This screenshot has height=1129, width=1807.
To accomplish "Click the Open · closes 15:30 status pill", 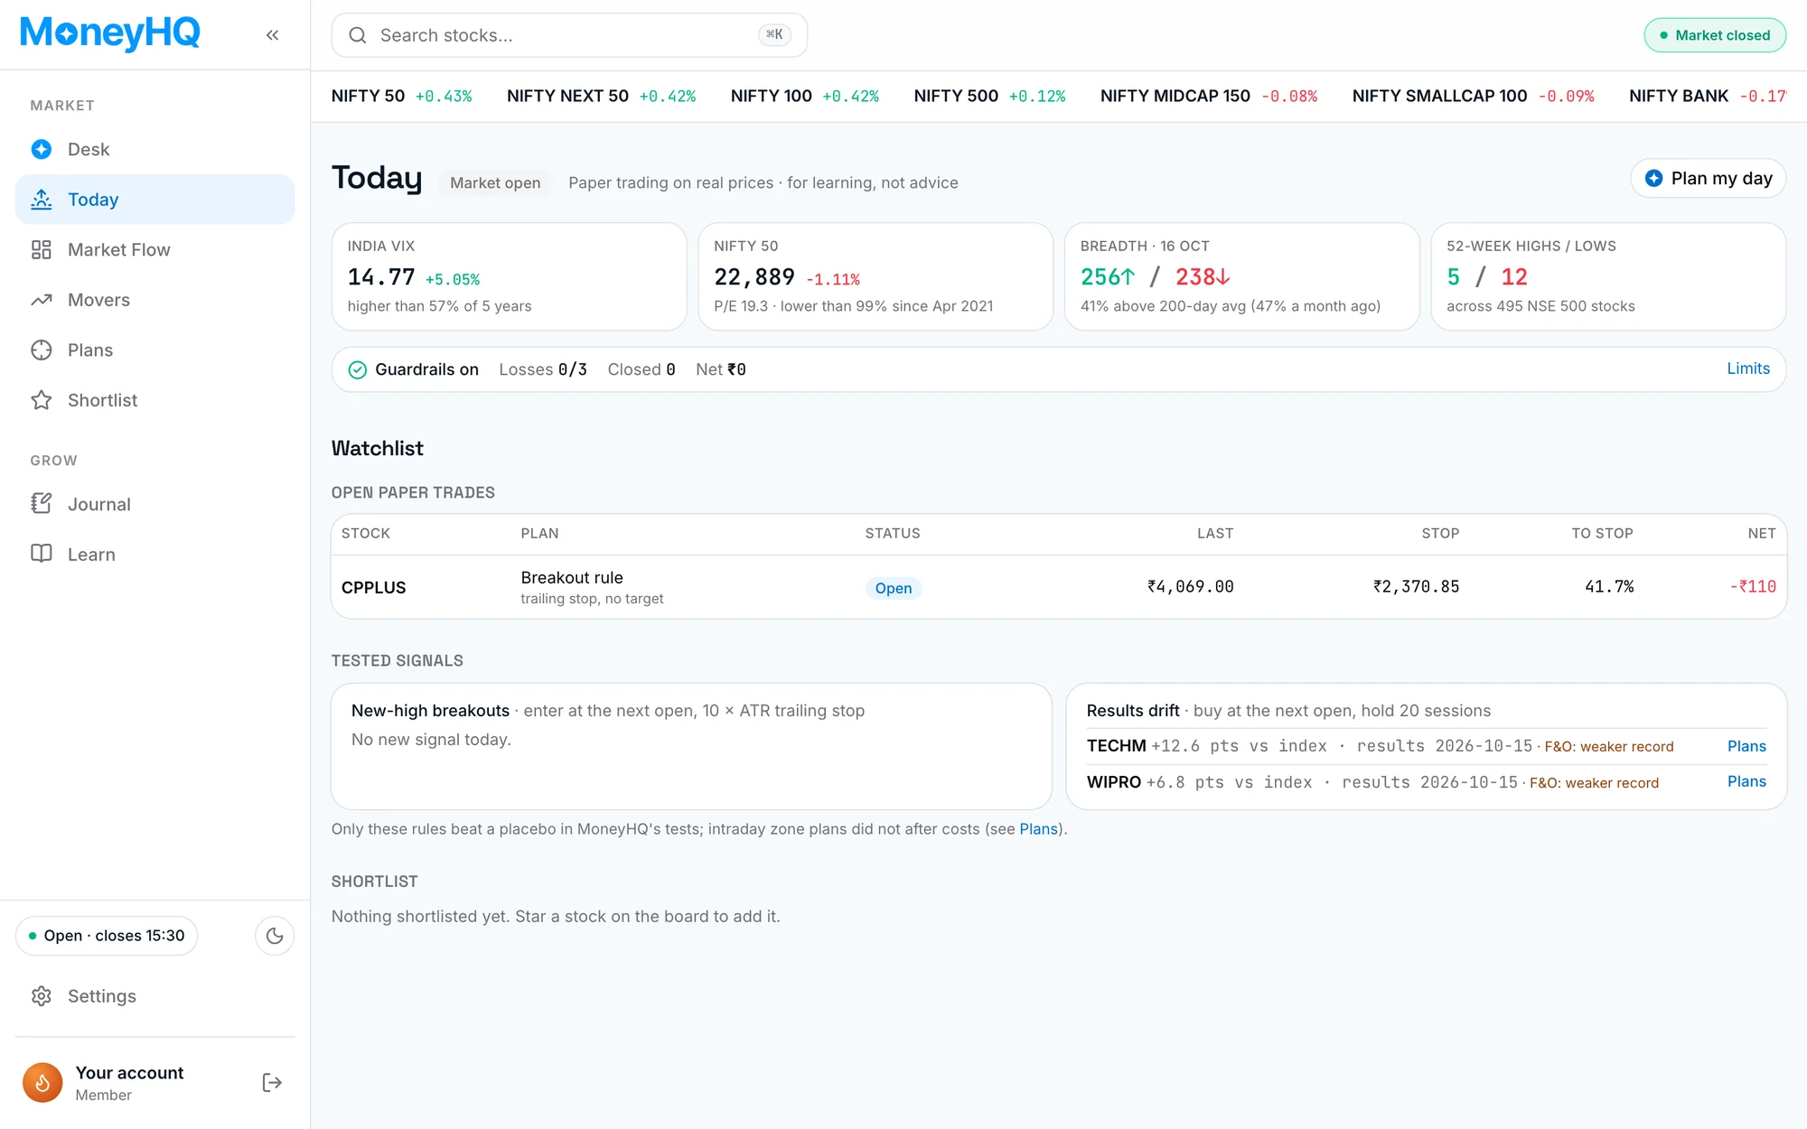I will [x=107, y=936].
